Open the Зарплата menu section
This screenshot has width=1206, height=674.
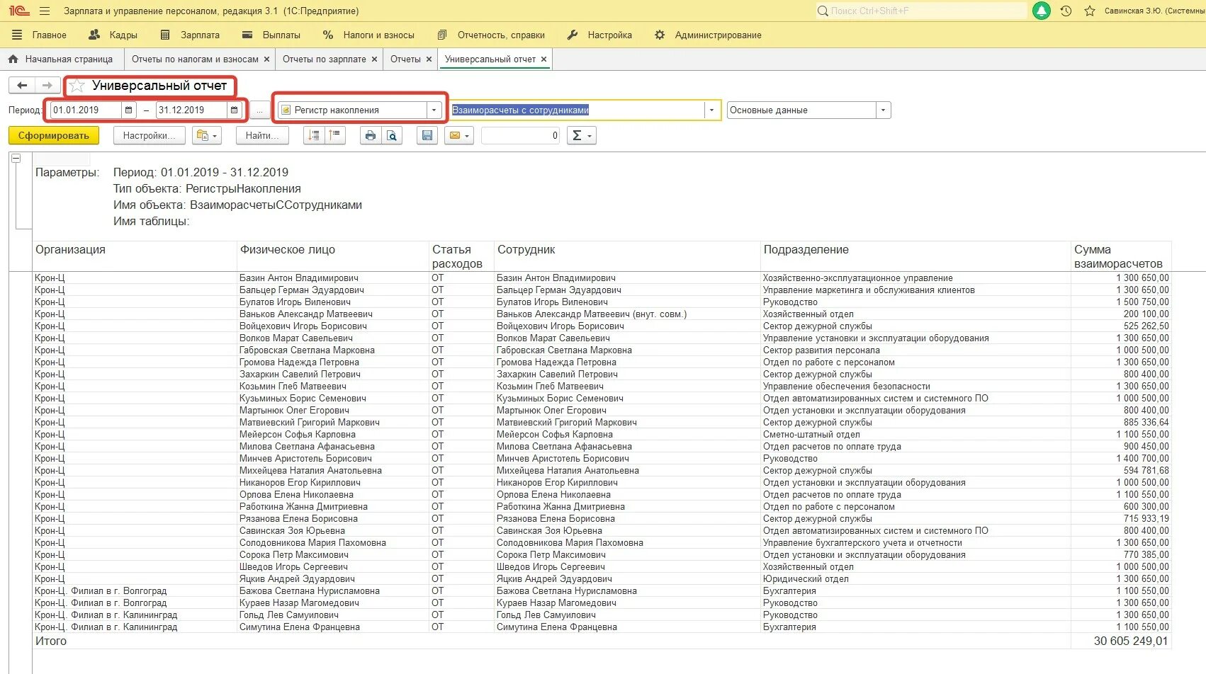(191, 35)
